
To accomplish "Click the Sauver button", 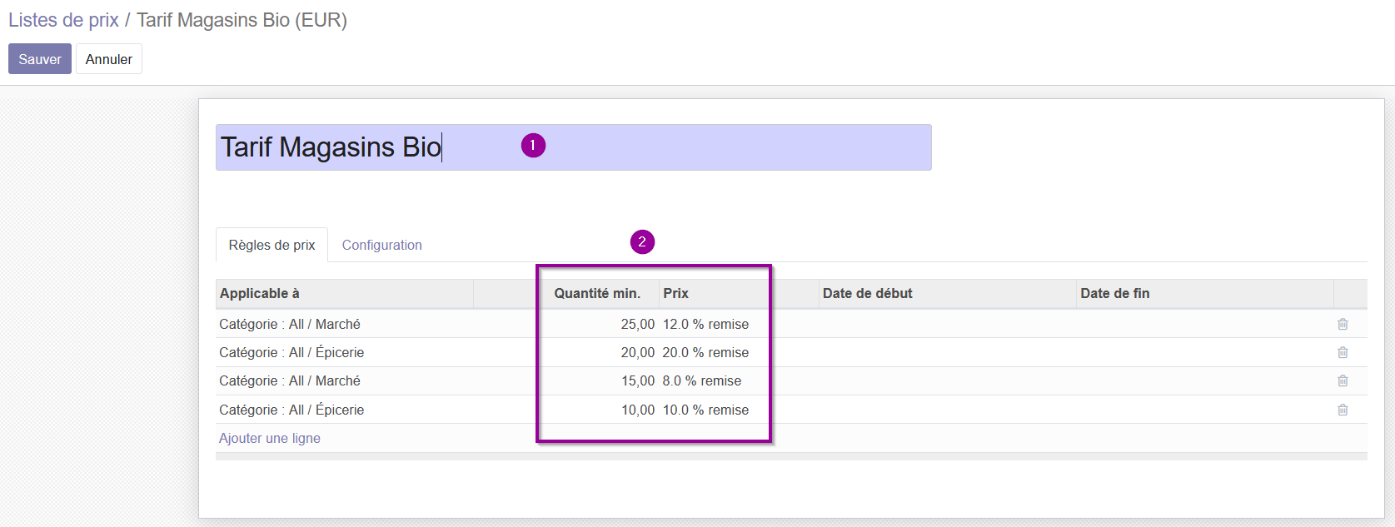I will (40, 59).
